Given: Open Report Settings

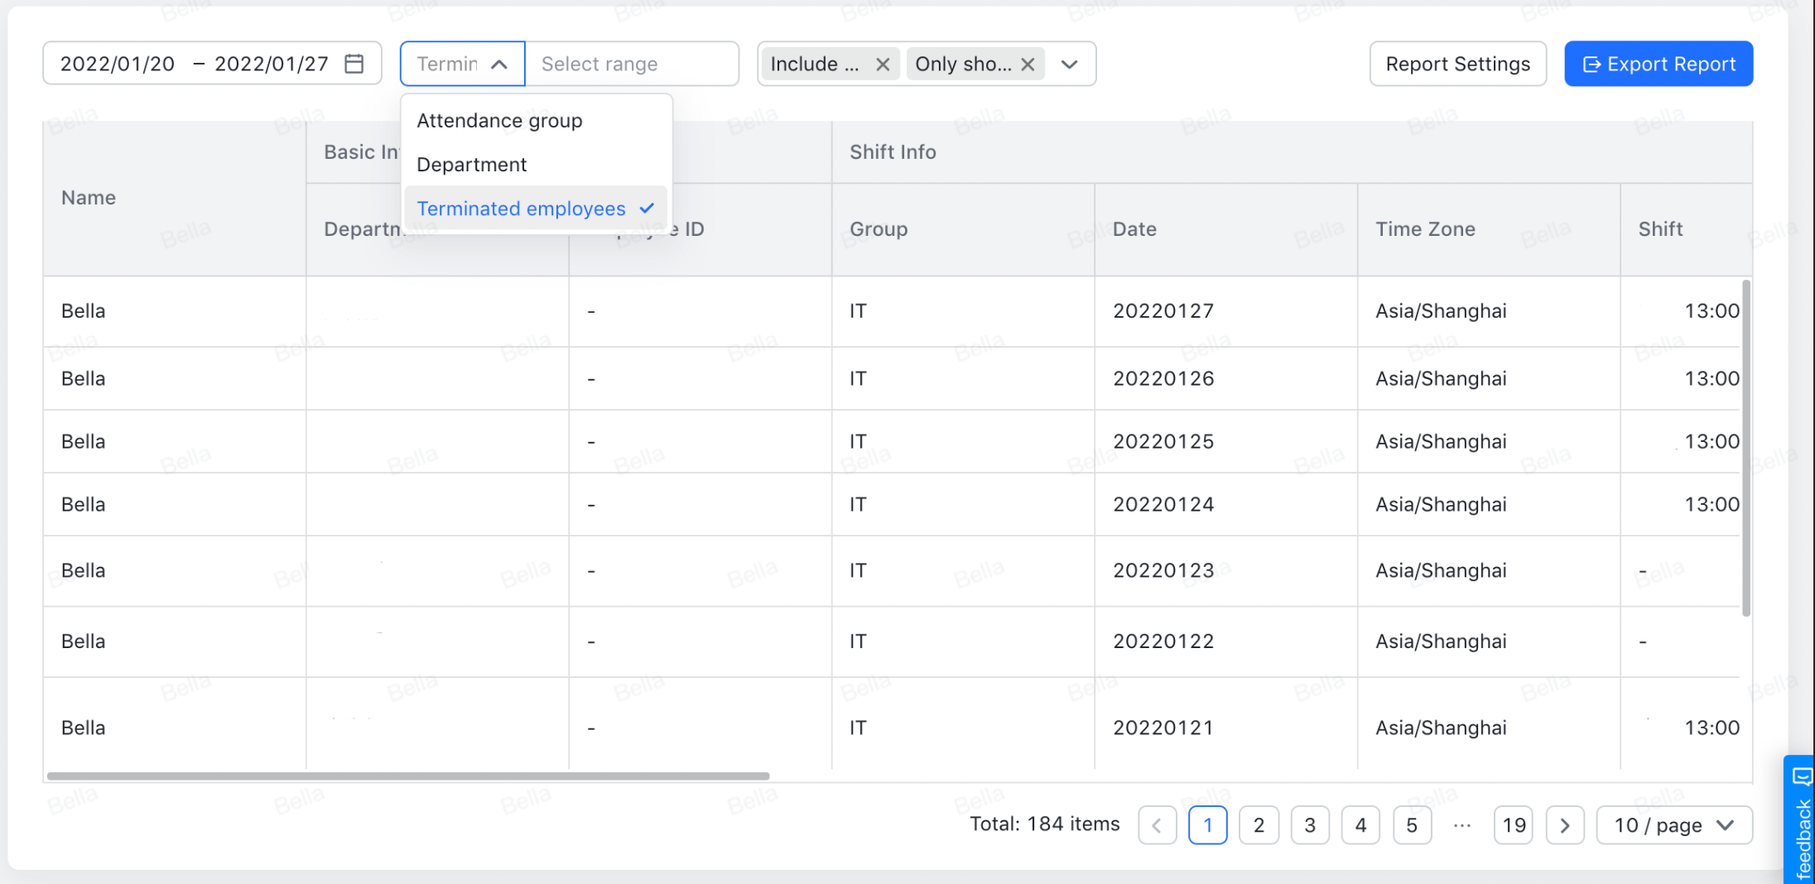Looking at the screenshot, I should point(1457,64).
